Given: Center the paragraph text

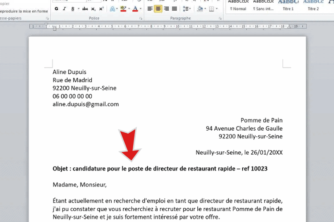Looking at the screenshot, I should [x=158, y=9].
